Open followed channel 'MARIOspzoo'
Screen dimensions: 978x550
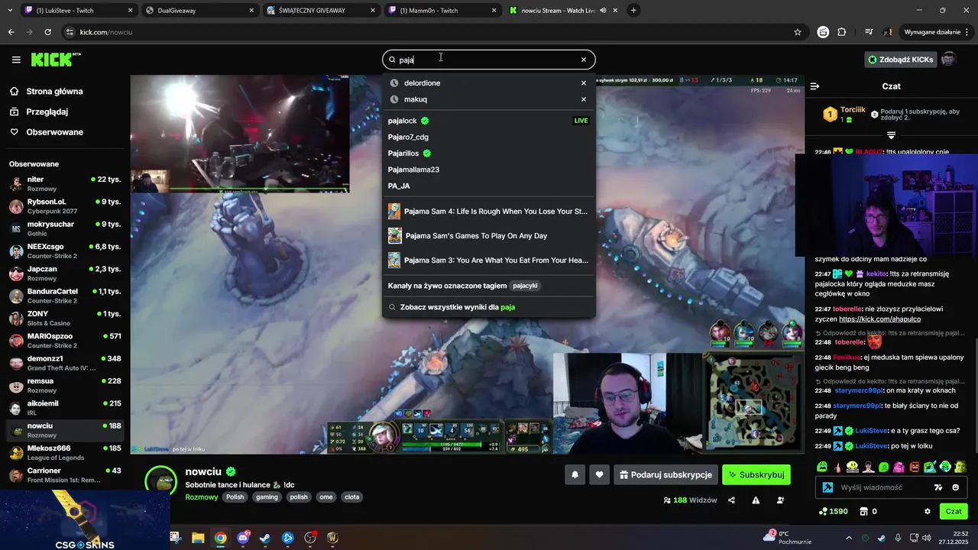(64, 341)
